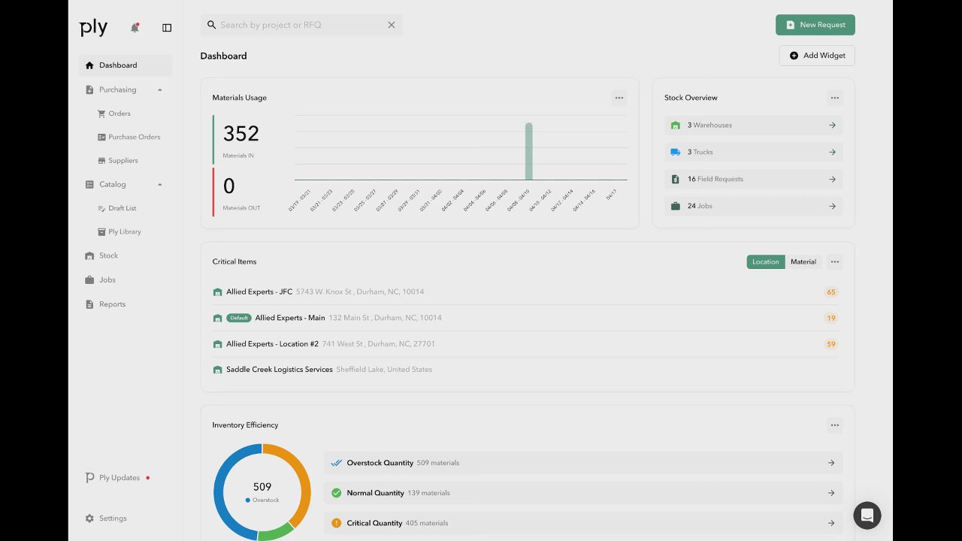Click Add Widget button
Screen dimensions: 962x541
click(817, 56)
